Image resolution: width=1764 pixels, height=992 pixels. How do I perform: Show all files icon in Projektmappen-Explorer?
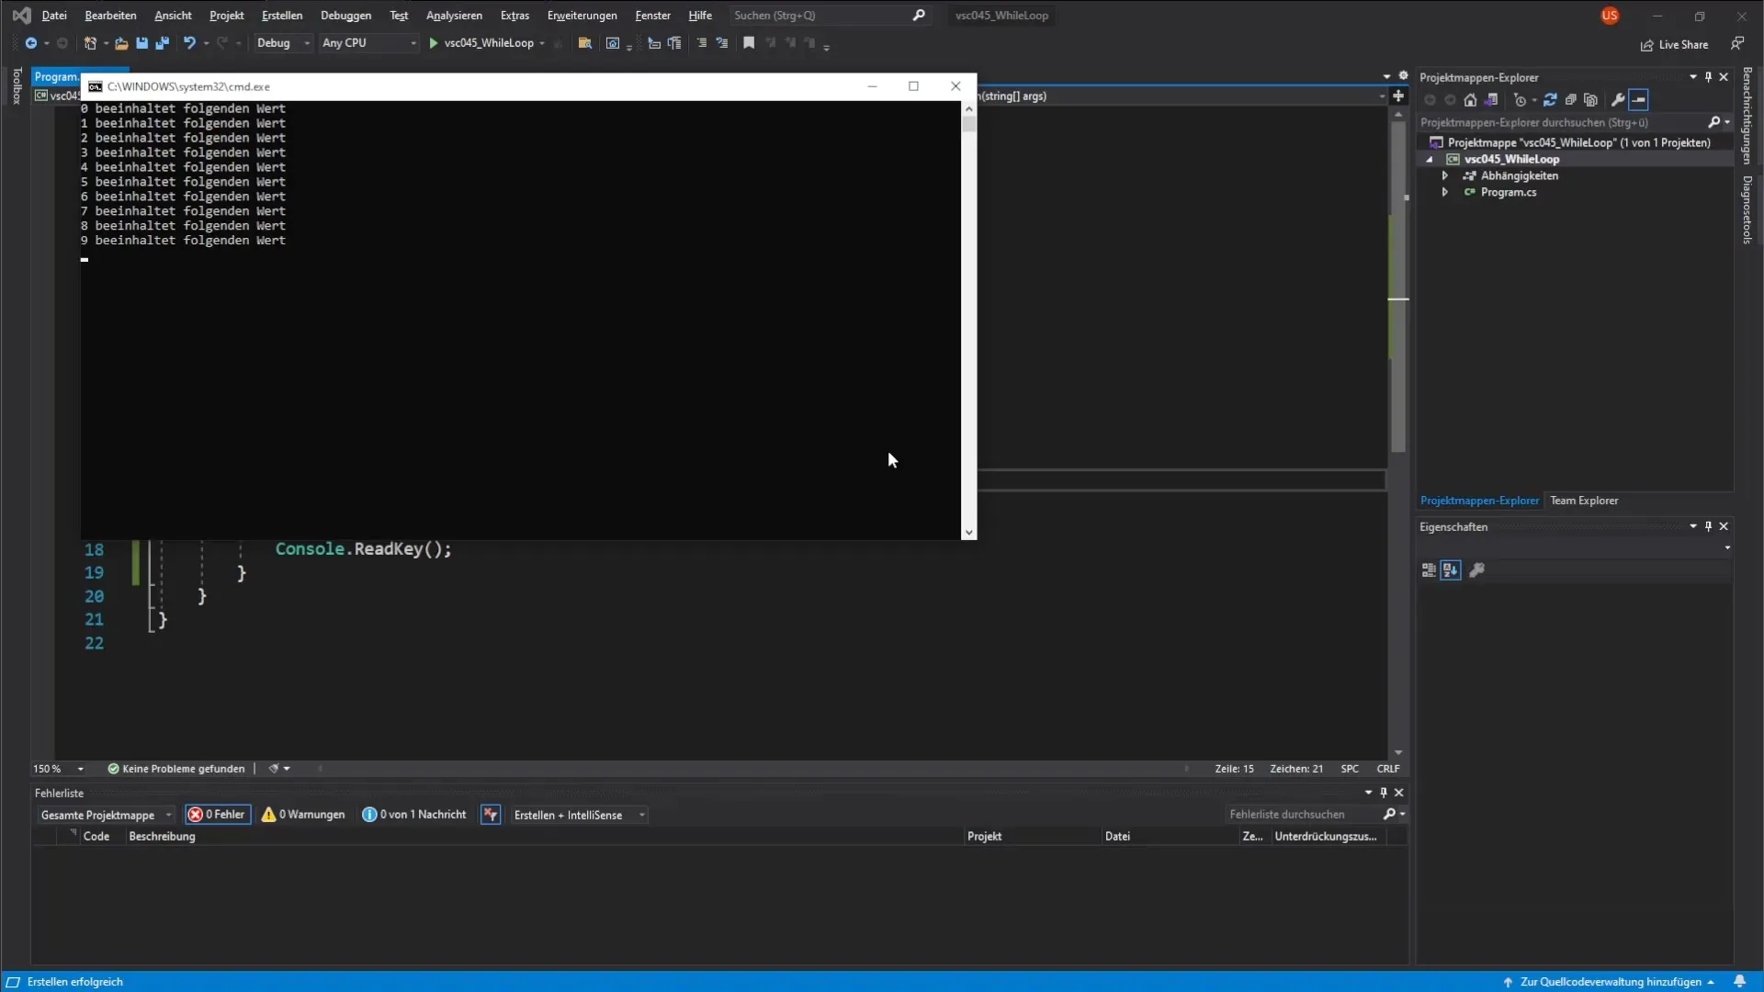[1590, 100]
